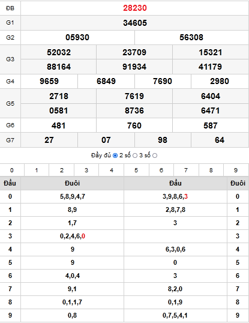Click the stats cell '0,1,9'
This screenshot has height=323, width=249.
coord(175,302)
